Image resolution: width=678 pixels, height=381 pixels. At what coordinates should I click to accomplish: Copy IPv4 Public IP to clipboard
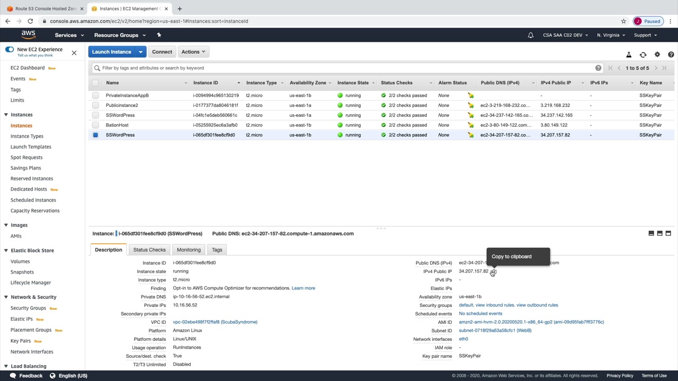493,271
